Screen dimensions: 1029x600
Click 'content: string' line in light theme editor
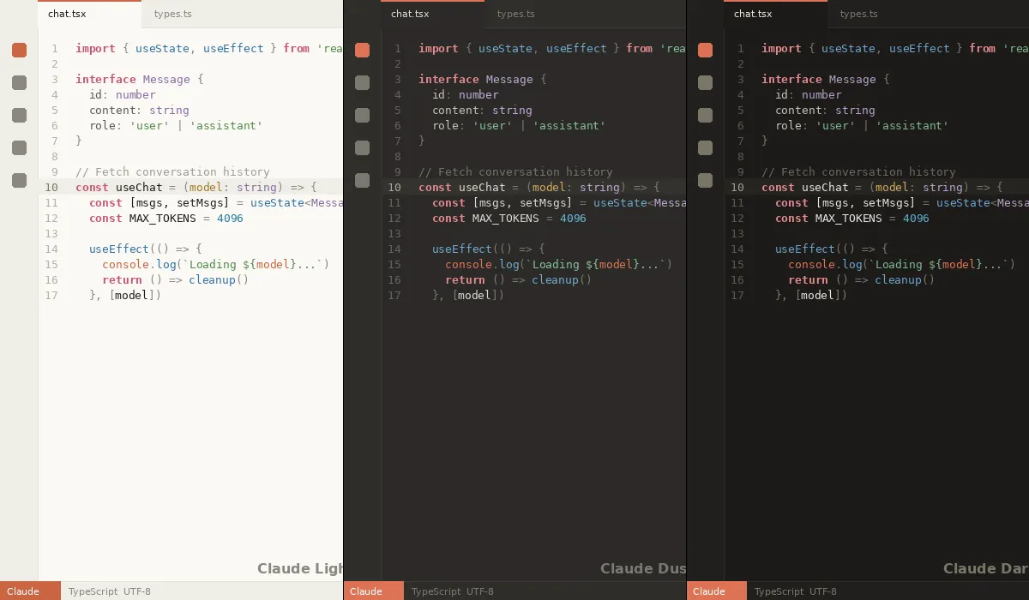point(139,110)
